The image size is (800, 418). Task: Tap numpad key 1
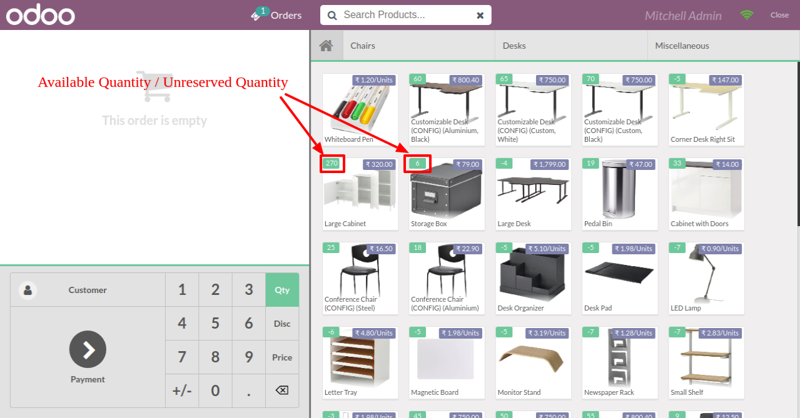(x=182, y=290)
